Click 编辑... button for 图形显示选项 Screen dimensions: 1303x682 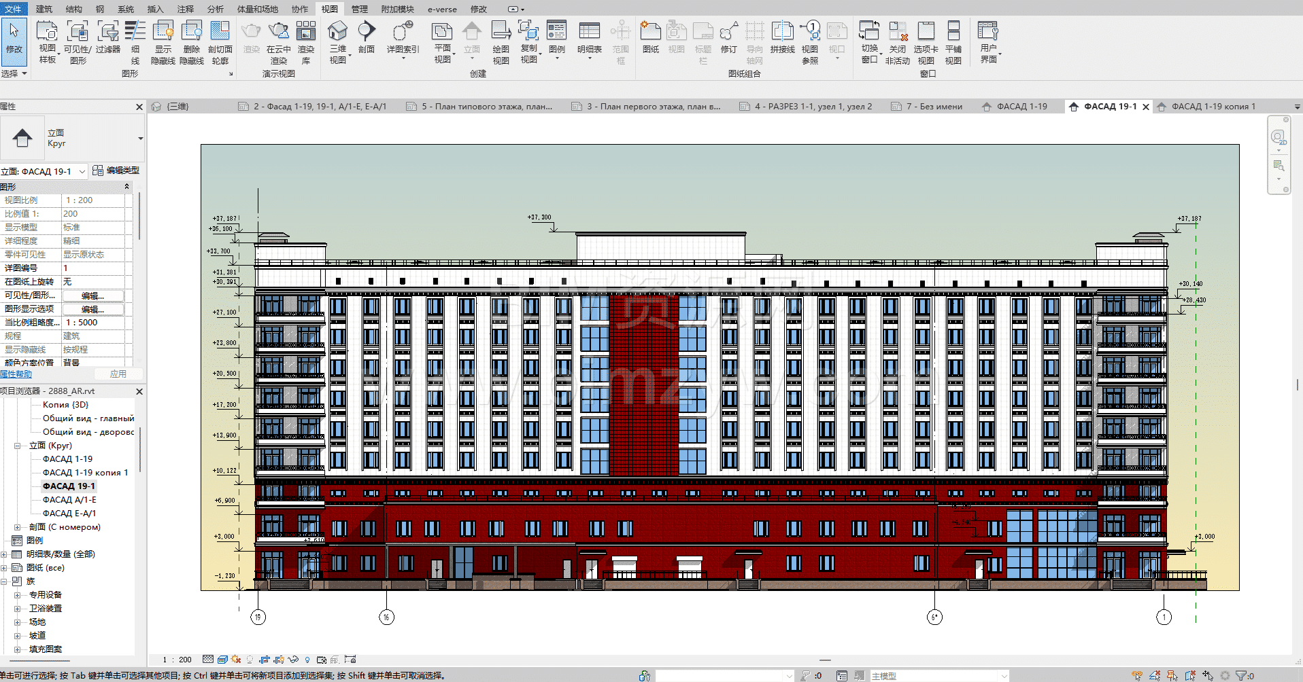(x=93, y=309)
